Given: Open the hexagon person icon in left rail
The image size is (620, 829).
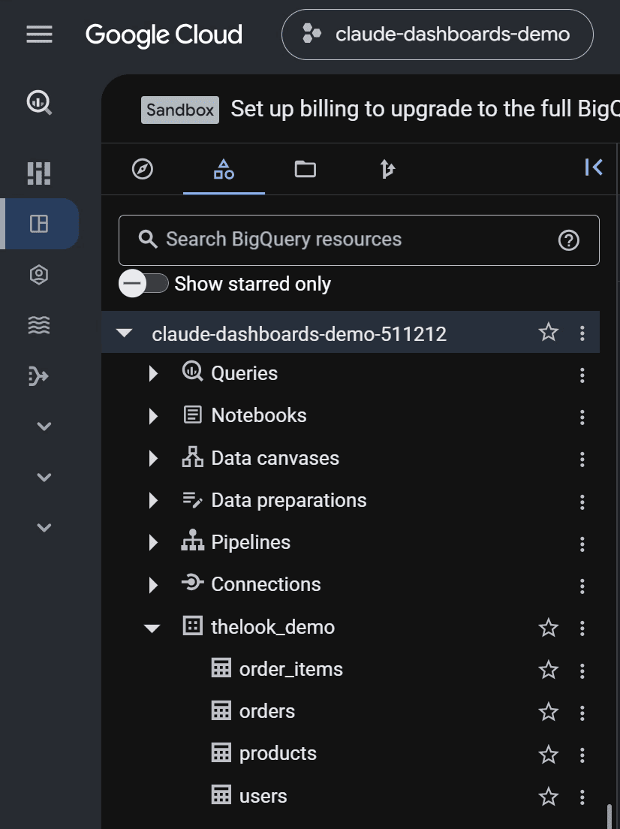Looking at the screenshot, I should tap(39, 274).
